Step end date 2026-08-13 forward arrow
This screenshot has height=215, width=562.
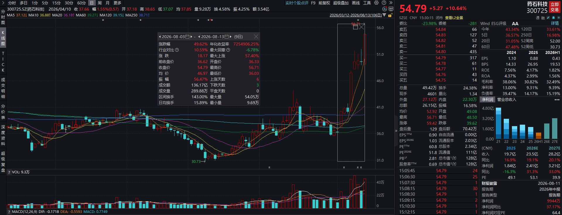click(231, 37)
